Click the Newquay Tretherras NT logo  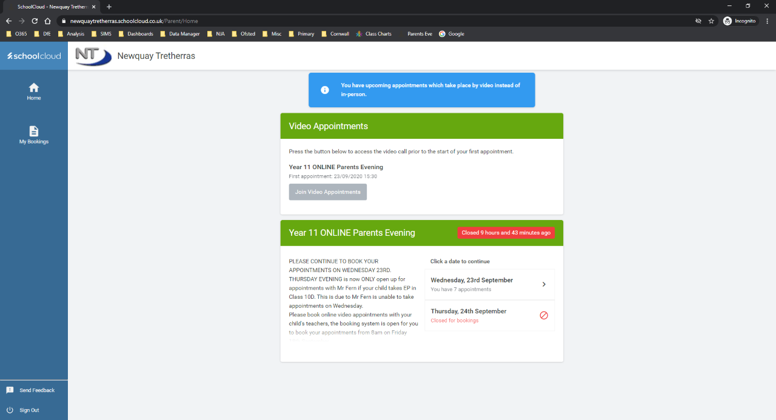93,56
